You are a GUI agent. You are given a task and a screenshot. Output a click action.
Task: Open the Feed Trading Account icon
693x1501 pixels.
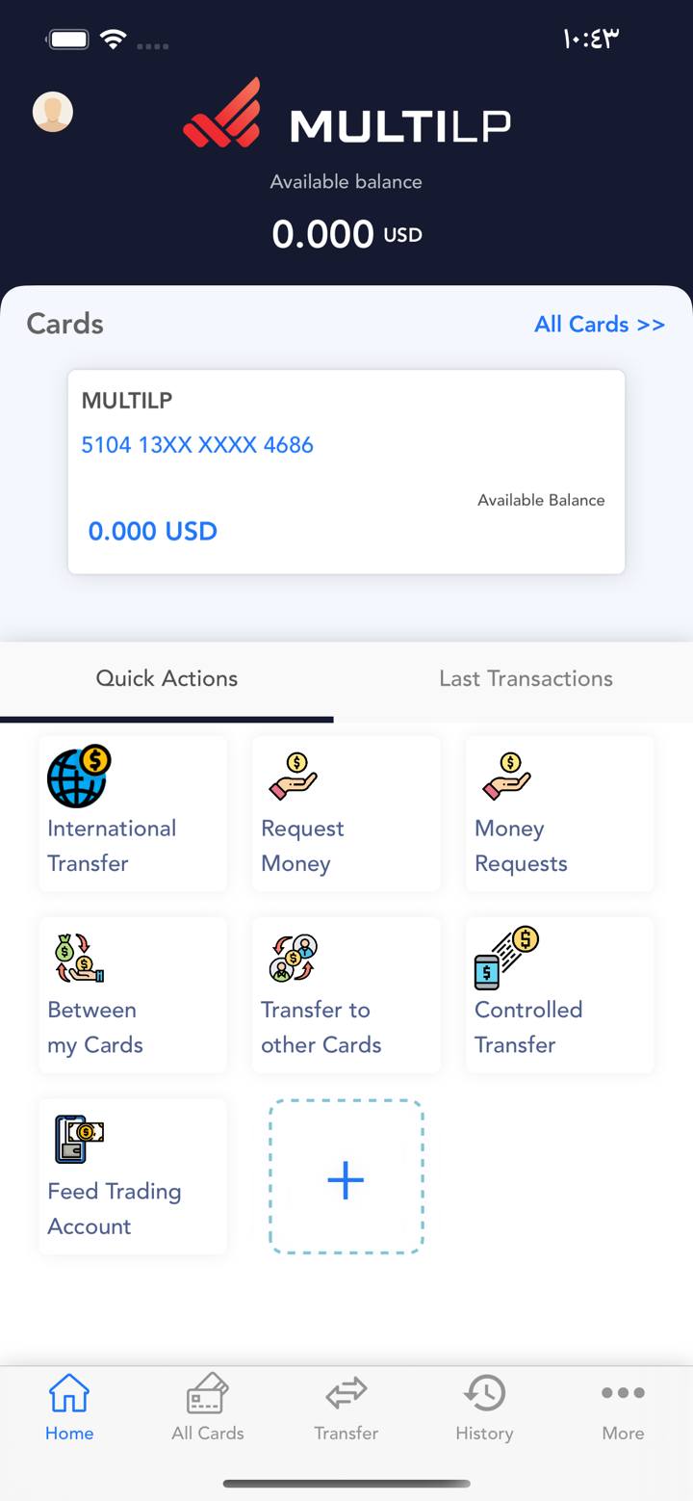coord(79,1140)
